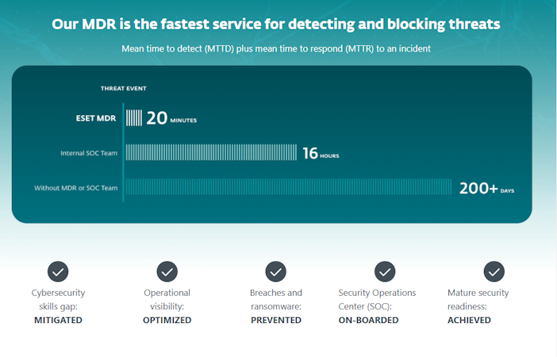Click the THREAT EVENT chart heading
Image resolution: width=557 pixels, height=357 pixels.
coord(123,88)
